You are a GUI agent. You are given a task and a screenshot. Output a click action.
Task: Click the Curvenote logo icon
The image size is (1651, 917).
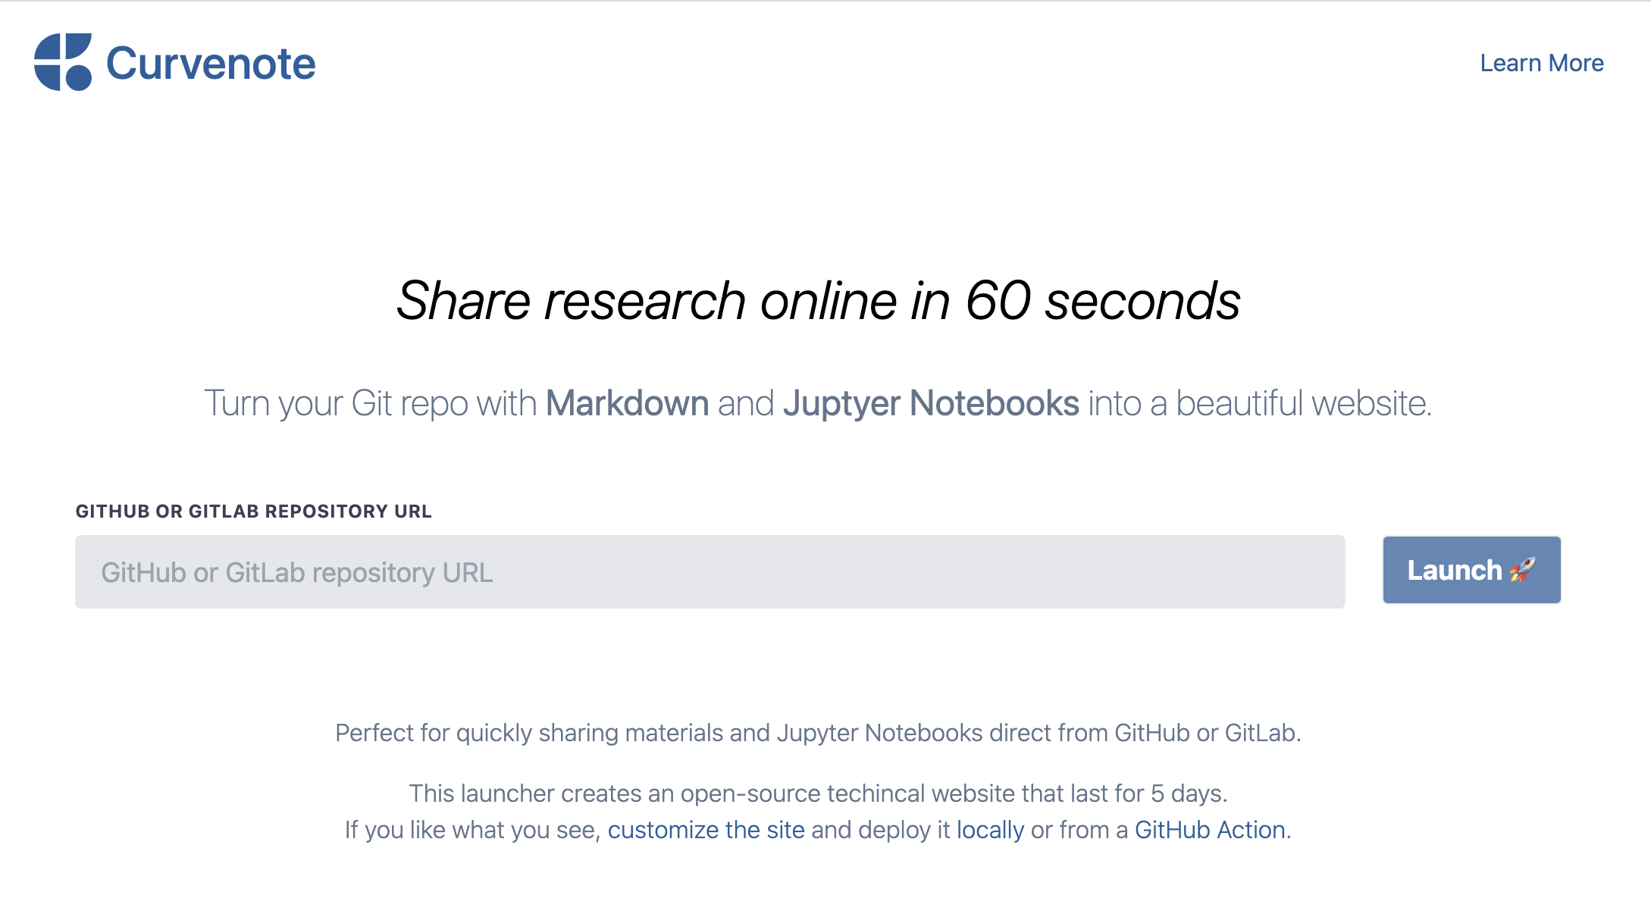63,62
